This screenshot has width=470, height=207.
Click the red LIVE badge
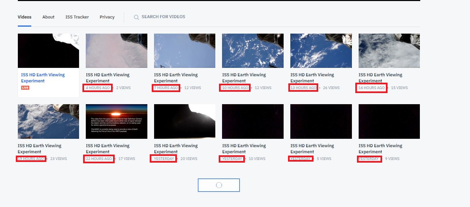25,88
